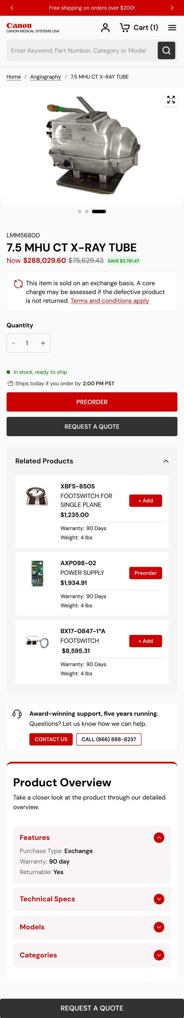This screenshot has height=1018, width=184.
Task: Expand product image to fullscreen
Action: tap(171, 100)
